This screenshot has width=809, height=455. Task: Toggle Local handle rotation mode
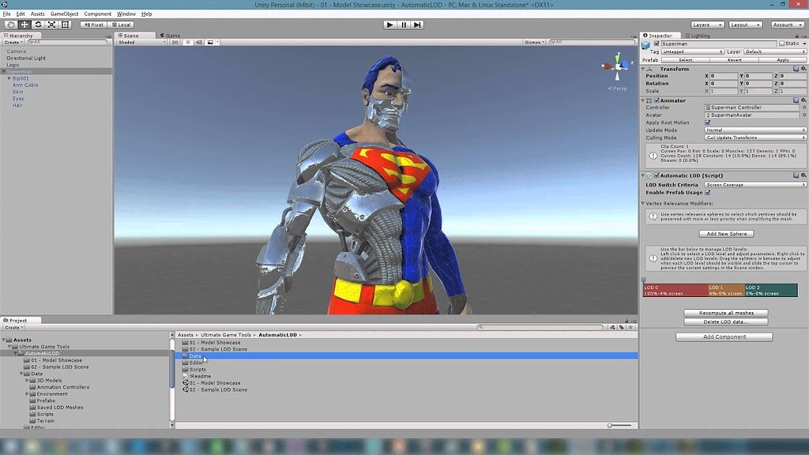pyautogui.click(x=122, y=24)
